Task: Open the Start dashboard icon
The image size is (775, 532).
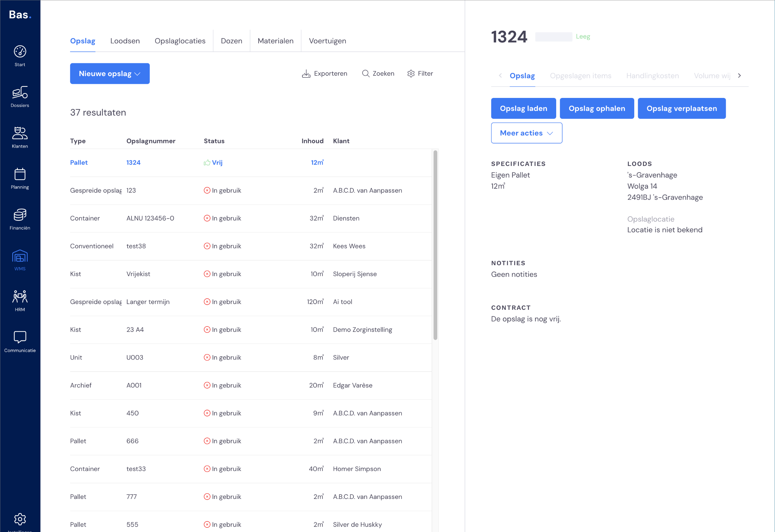Action: [x=20, y=51]
